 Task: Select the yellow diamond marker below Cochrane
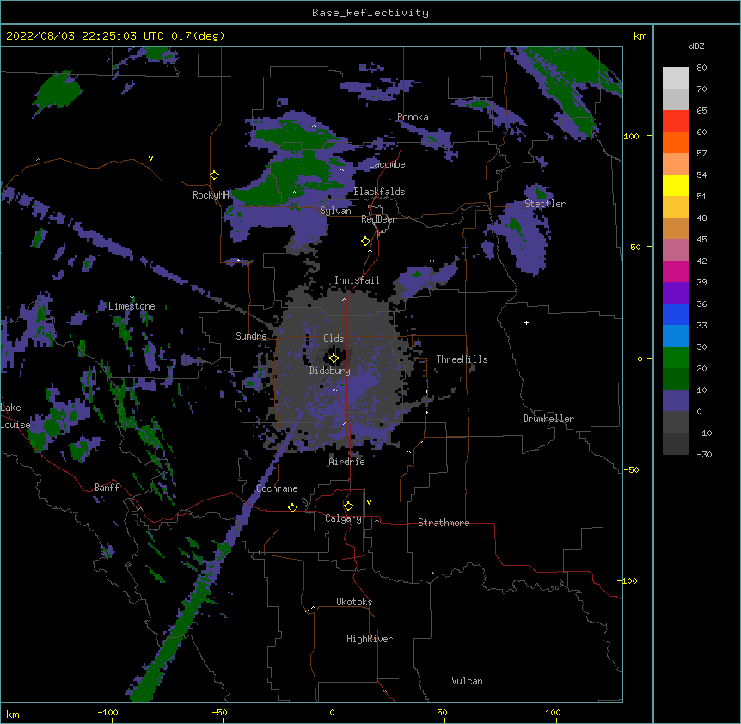pos(292,507)
